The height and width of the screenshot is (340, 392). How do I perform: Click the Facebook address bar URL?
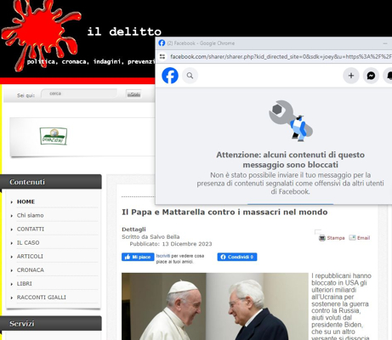281,57
